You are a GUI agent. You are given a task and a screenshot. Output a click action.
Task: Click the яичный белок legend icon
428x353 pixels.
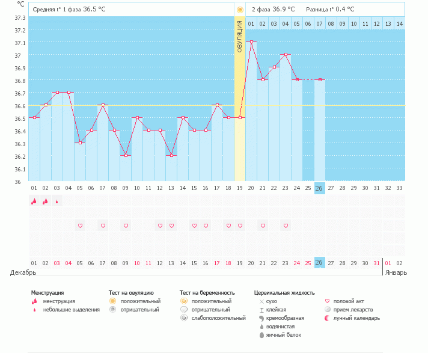point(261,334)
